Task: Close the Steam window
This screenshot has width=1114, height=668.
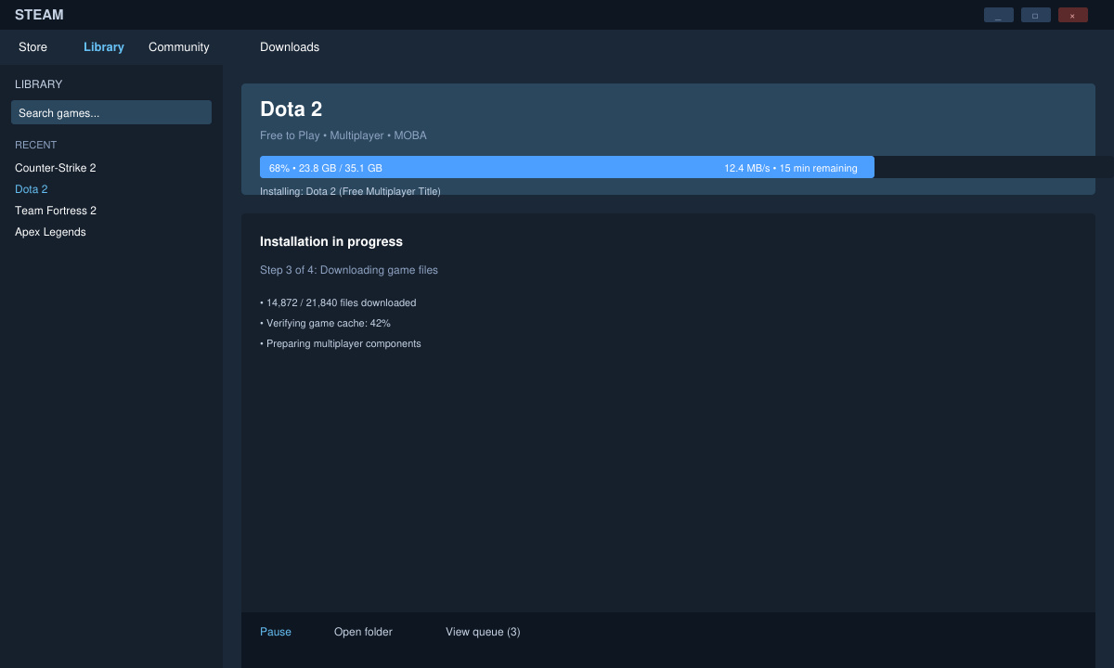Action: [x=1073, y=15]
